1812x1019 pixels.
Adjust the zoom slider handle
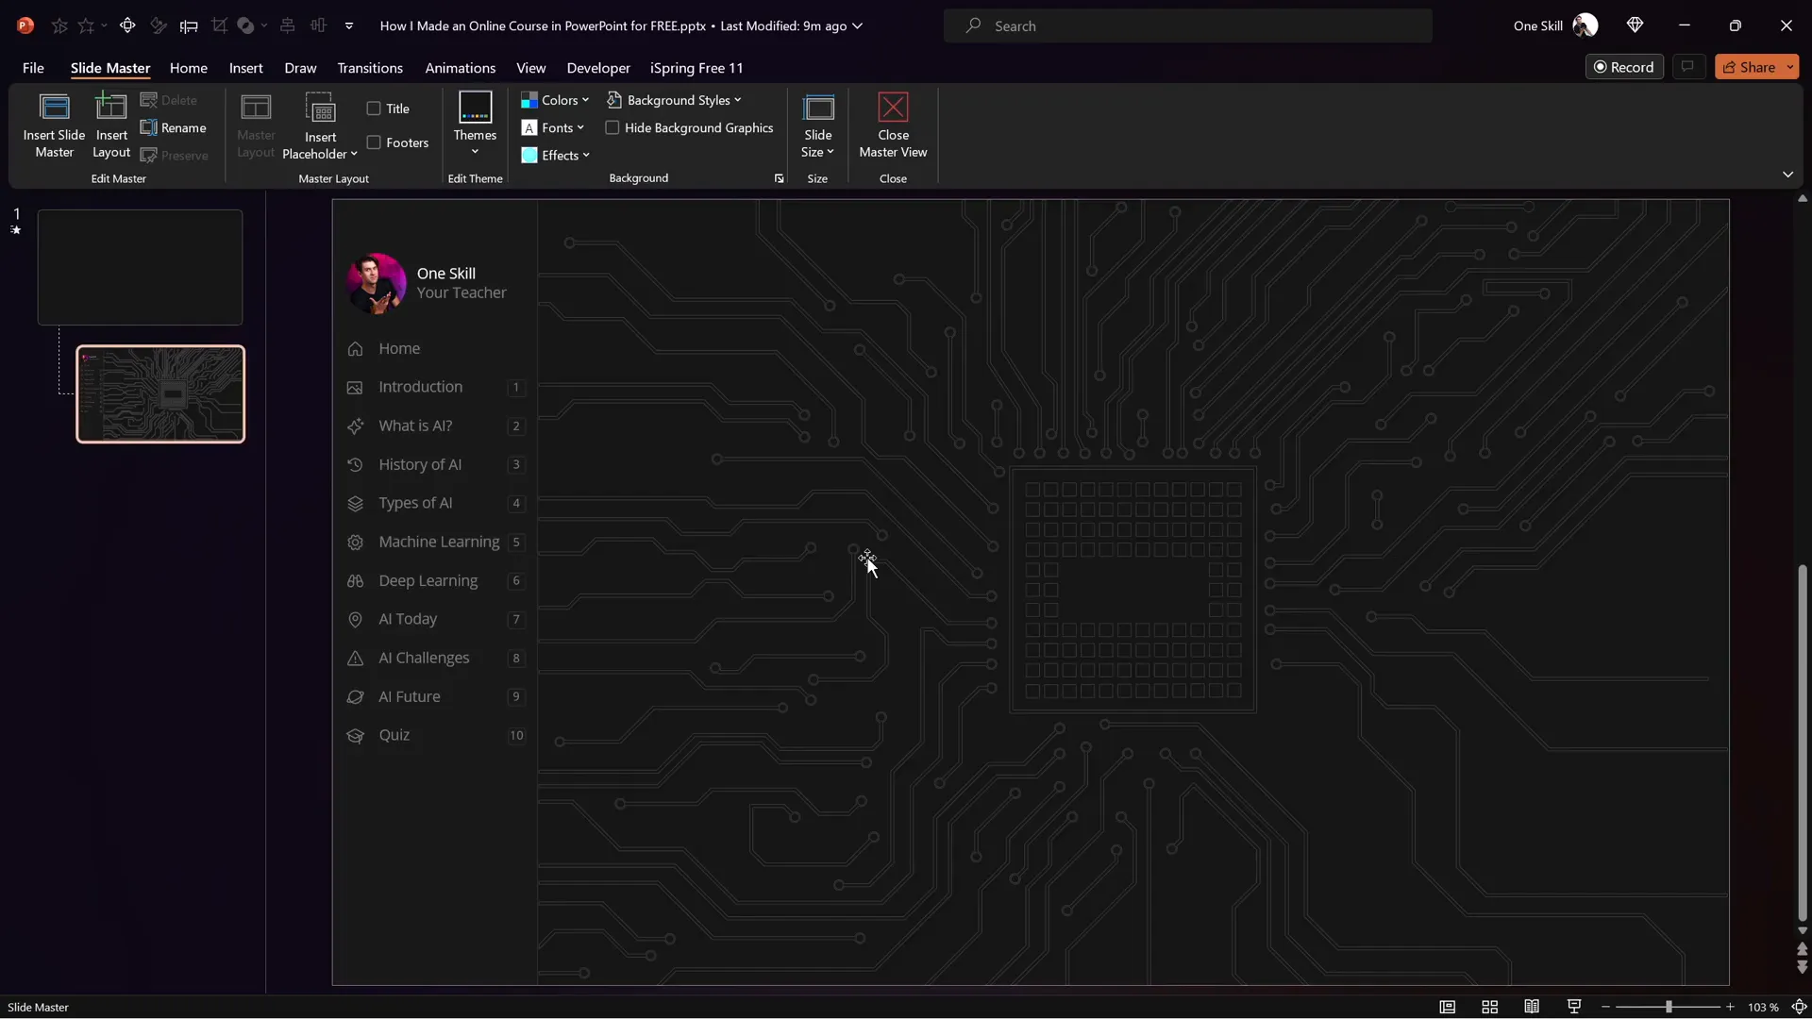point(1669,1008)
